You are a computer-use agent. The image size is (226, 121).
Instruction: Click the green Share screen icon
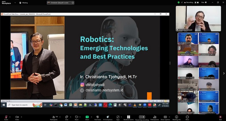pos(87,117)
